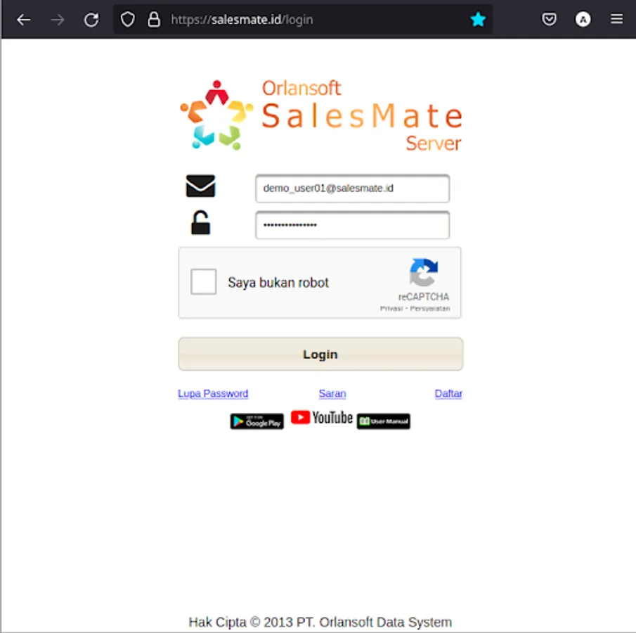Click the reCAPTCHA logo
Viewport: 636px width, 633px height.
(x=424, y=272)
